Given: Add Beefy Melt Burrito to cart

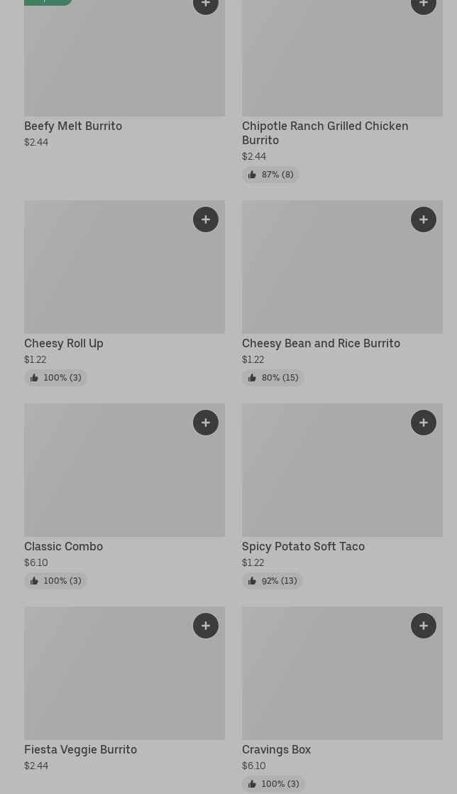Looking at the screenshot, I should click(x=206, y=5).
